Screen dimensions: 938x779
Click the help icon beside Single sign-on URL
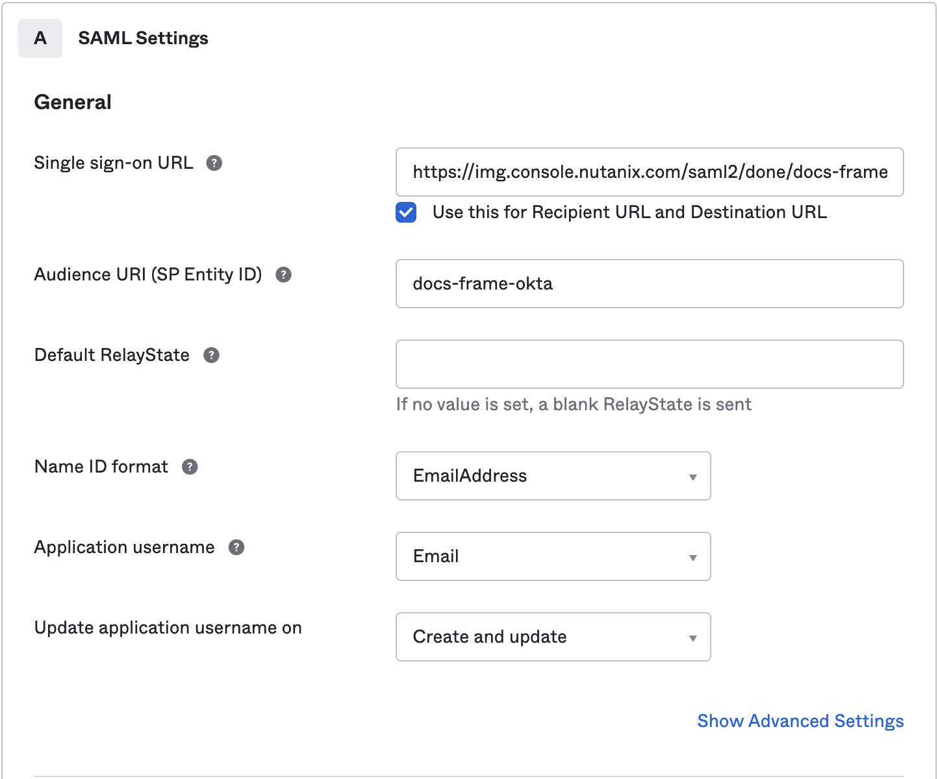pyautogui.click(x=214, y=163)
